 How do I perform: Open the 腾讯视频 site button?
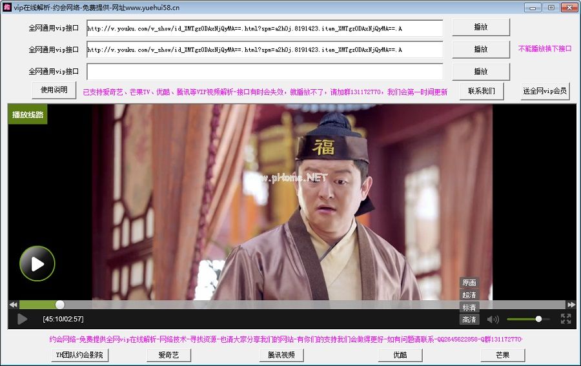[x=281, y=355]
